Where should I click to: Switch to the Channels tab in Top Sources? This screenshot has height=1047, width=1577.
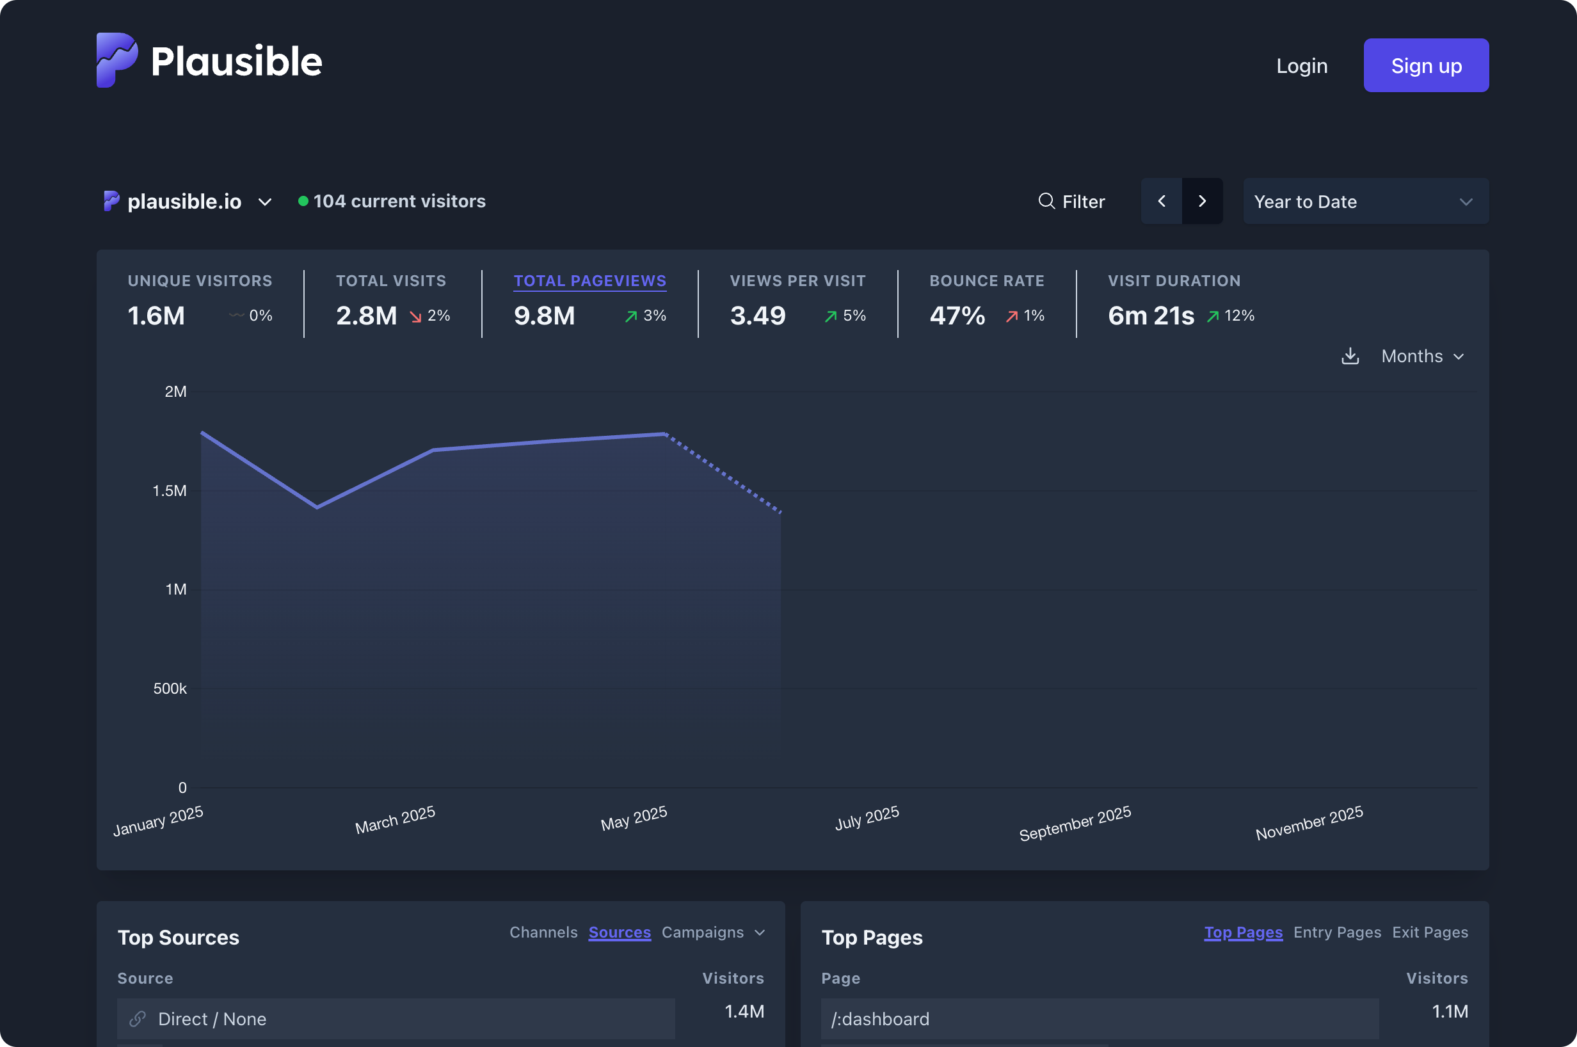coord(543,932)
